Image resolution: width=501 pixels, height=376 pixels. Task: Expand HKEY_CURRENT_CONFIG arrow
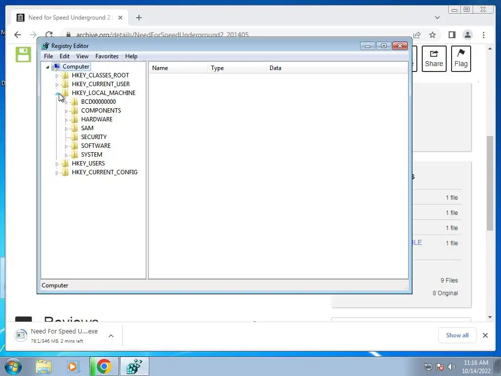(57, 173)
